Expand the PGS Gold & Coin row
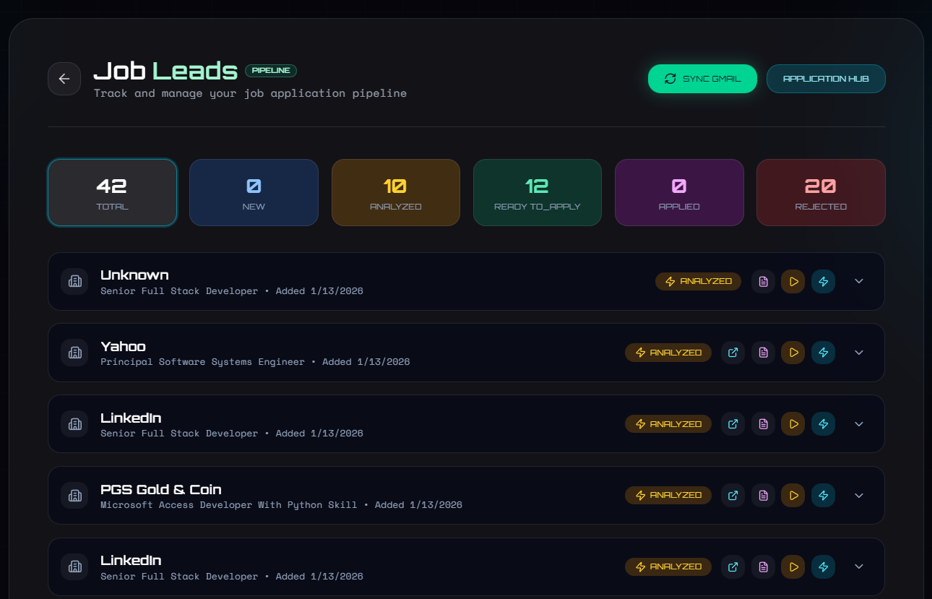The image size is (932, 599). click(x=859, y=496)
